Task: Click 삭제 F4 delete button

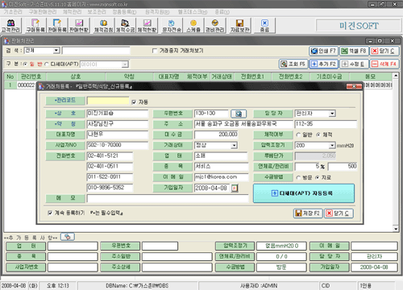Action: pyautogui.click(x=384, y=64)
